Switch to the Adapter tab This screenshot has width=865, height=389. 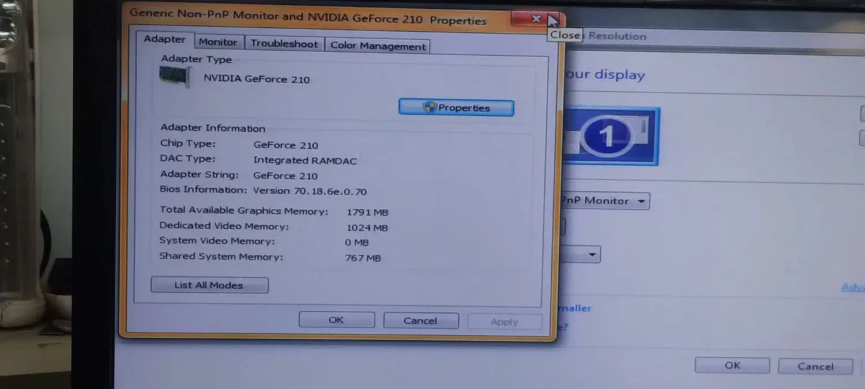click(x=164, y=40)
